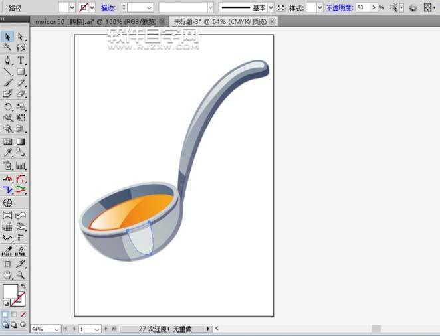Activate the Hand tool
The width and height of the screenshot is (440, 336).
coord(7,275)
